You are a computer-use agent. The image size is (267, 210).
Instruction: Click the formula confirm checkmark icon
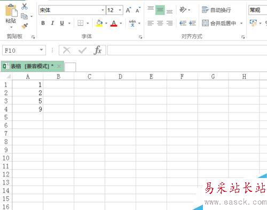pos(82,51)
